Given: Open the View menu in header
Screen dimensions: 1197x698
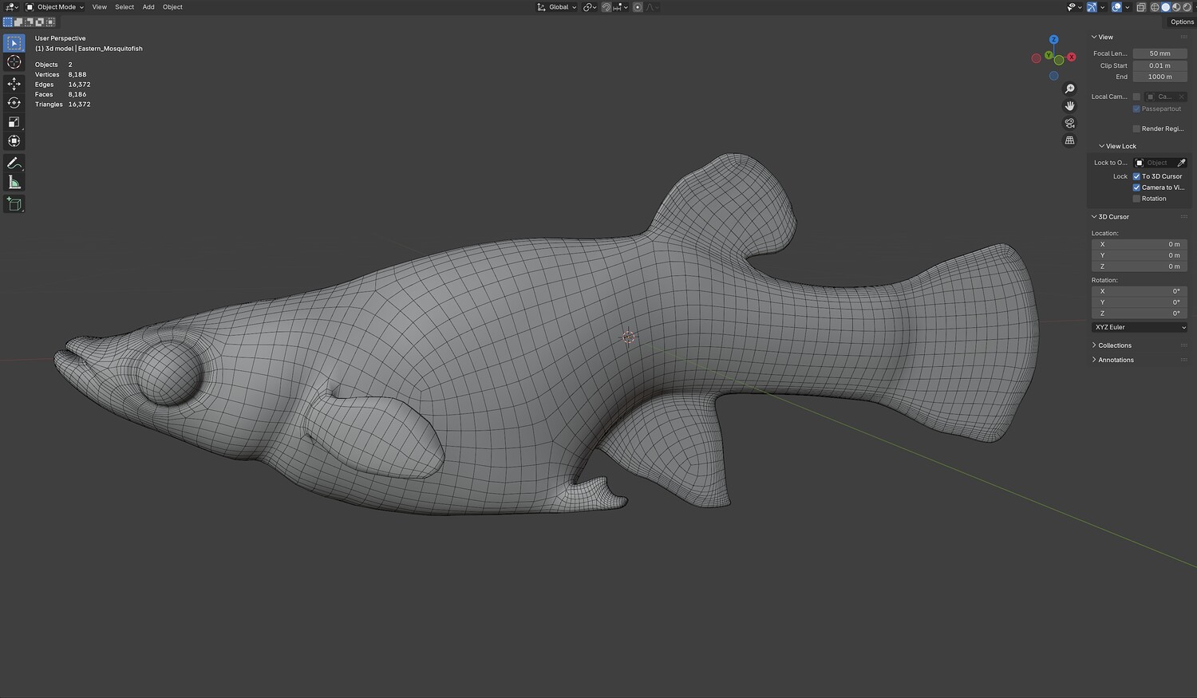Looking at the screenshot, I should pyautogui.click(x=99, y=7).
